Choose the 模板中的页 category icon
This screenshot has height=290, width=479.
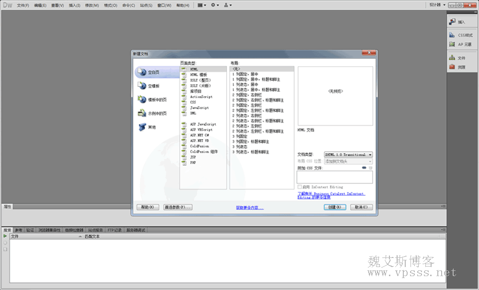point(142,100)
